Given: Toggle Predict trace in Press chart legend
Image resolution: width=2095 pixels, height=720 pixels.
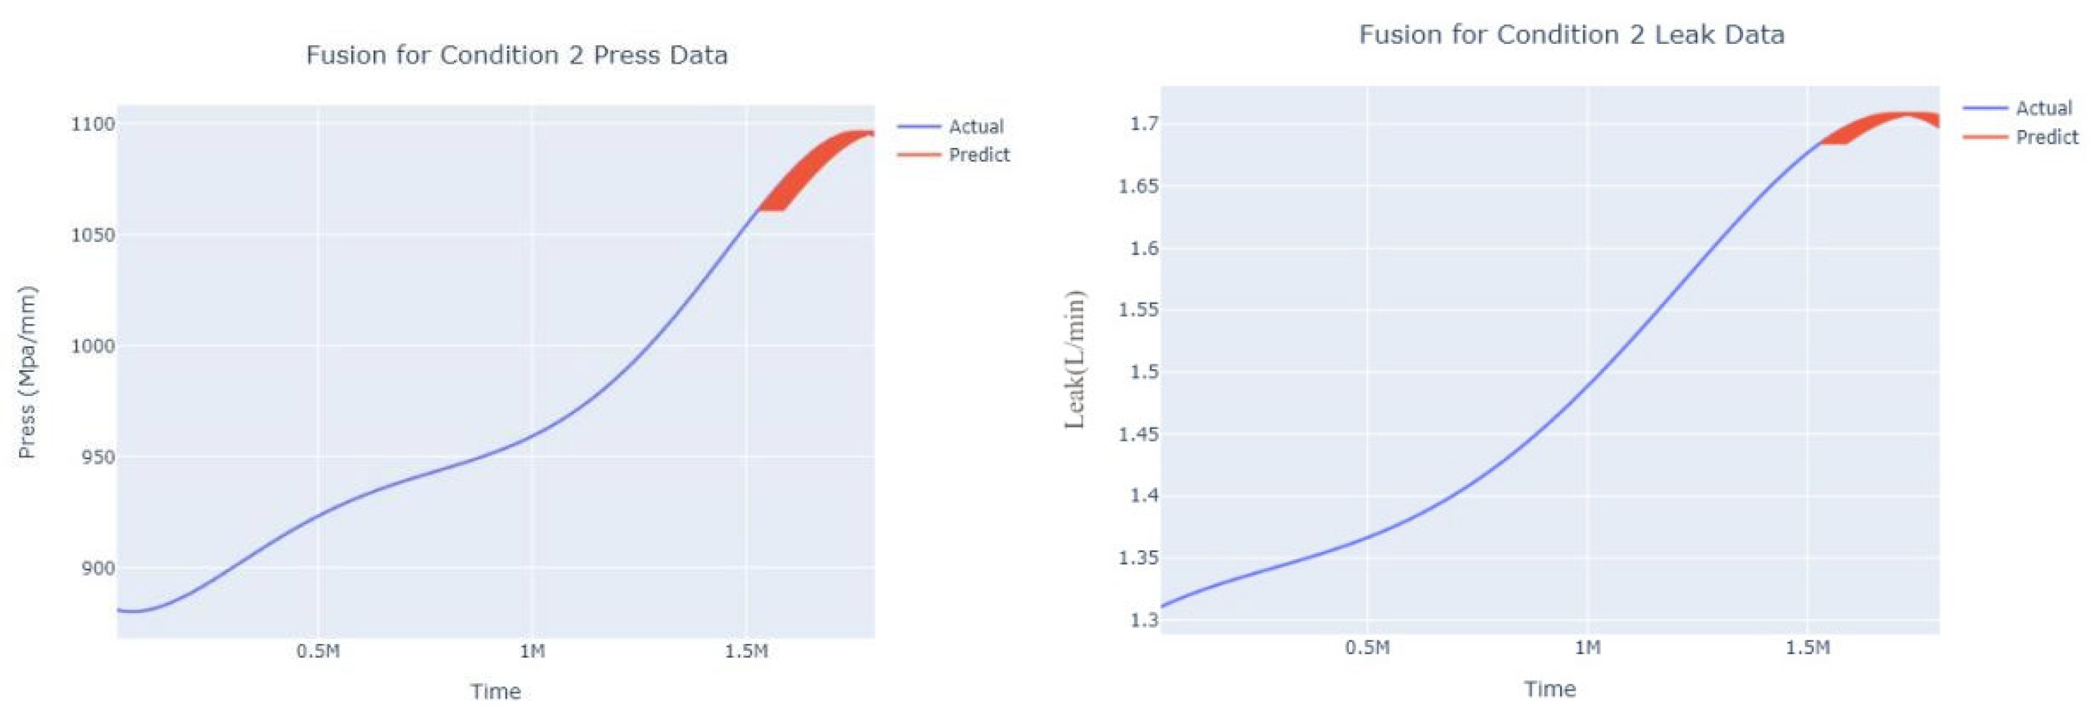Looking at the screenshot, I should tap(979, 154).
